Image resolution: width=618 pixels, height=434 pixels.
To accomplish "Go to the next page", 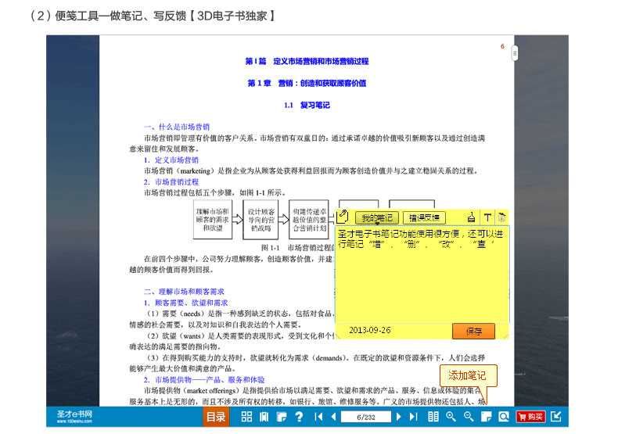I will (x=400, y=417).
